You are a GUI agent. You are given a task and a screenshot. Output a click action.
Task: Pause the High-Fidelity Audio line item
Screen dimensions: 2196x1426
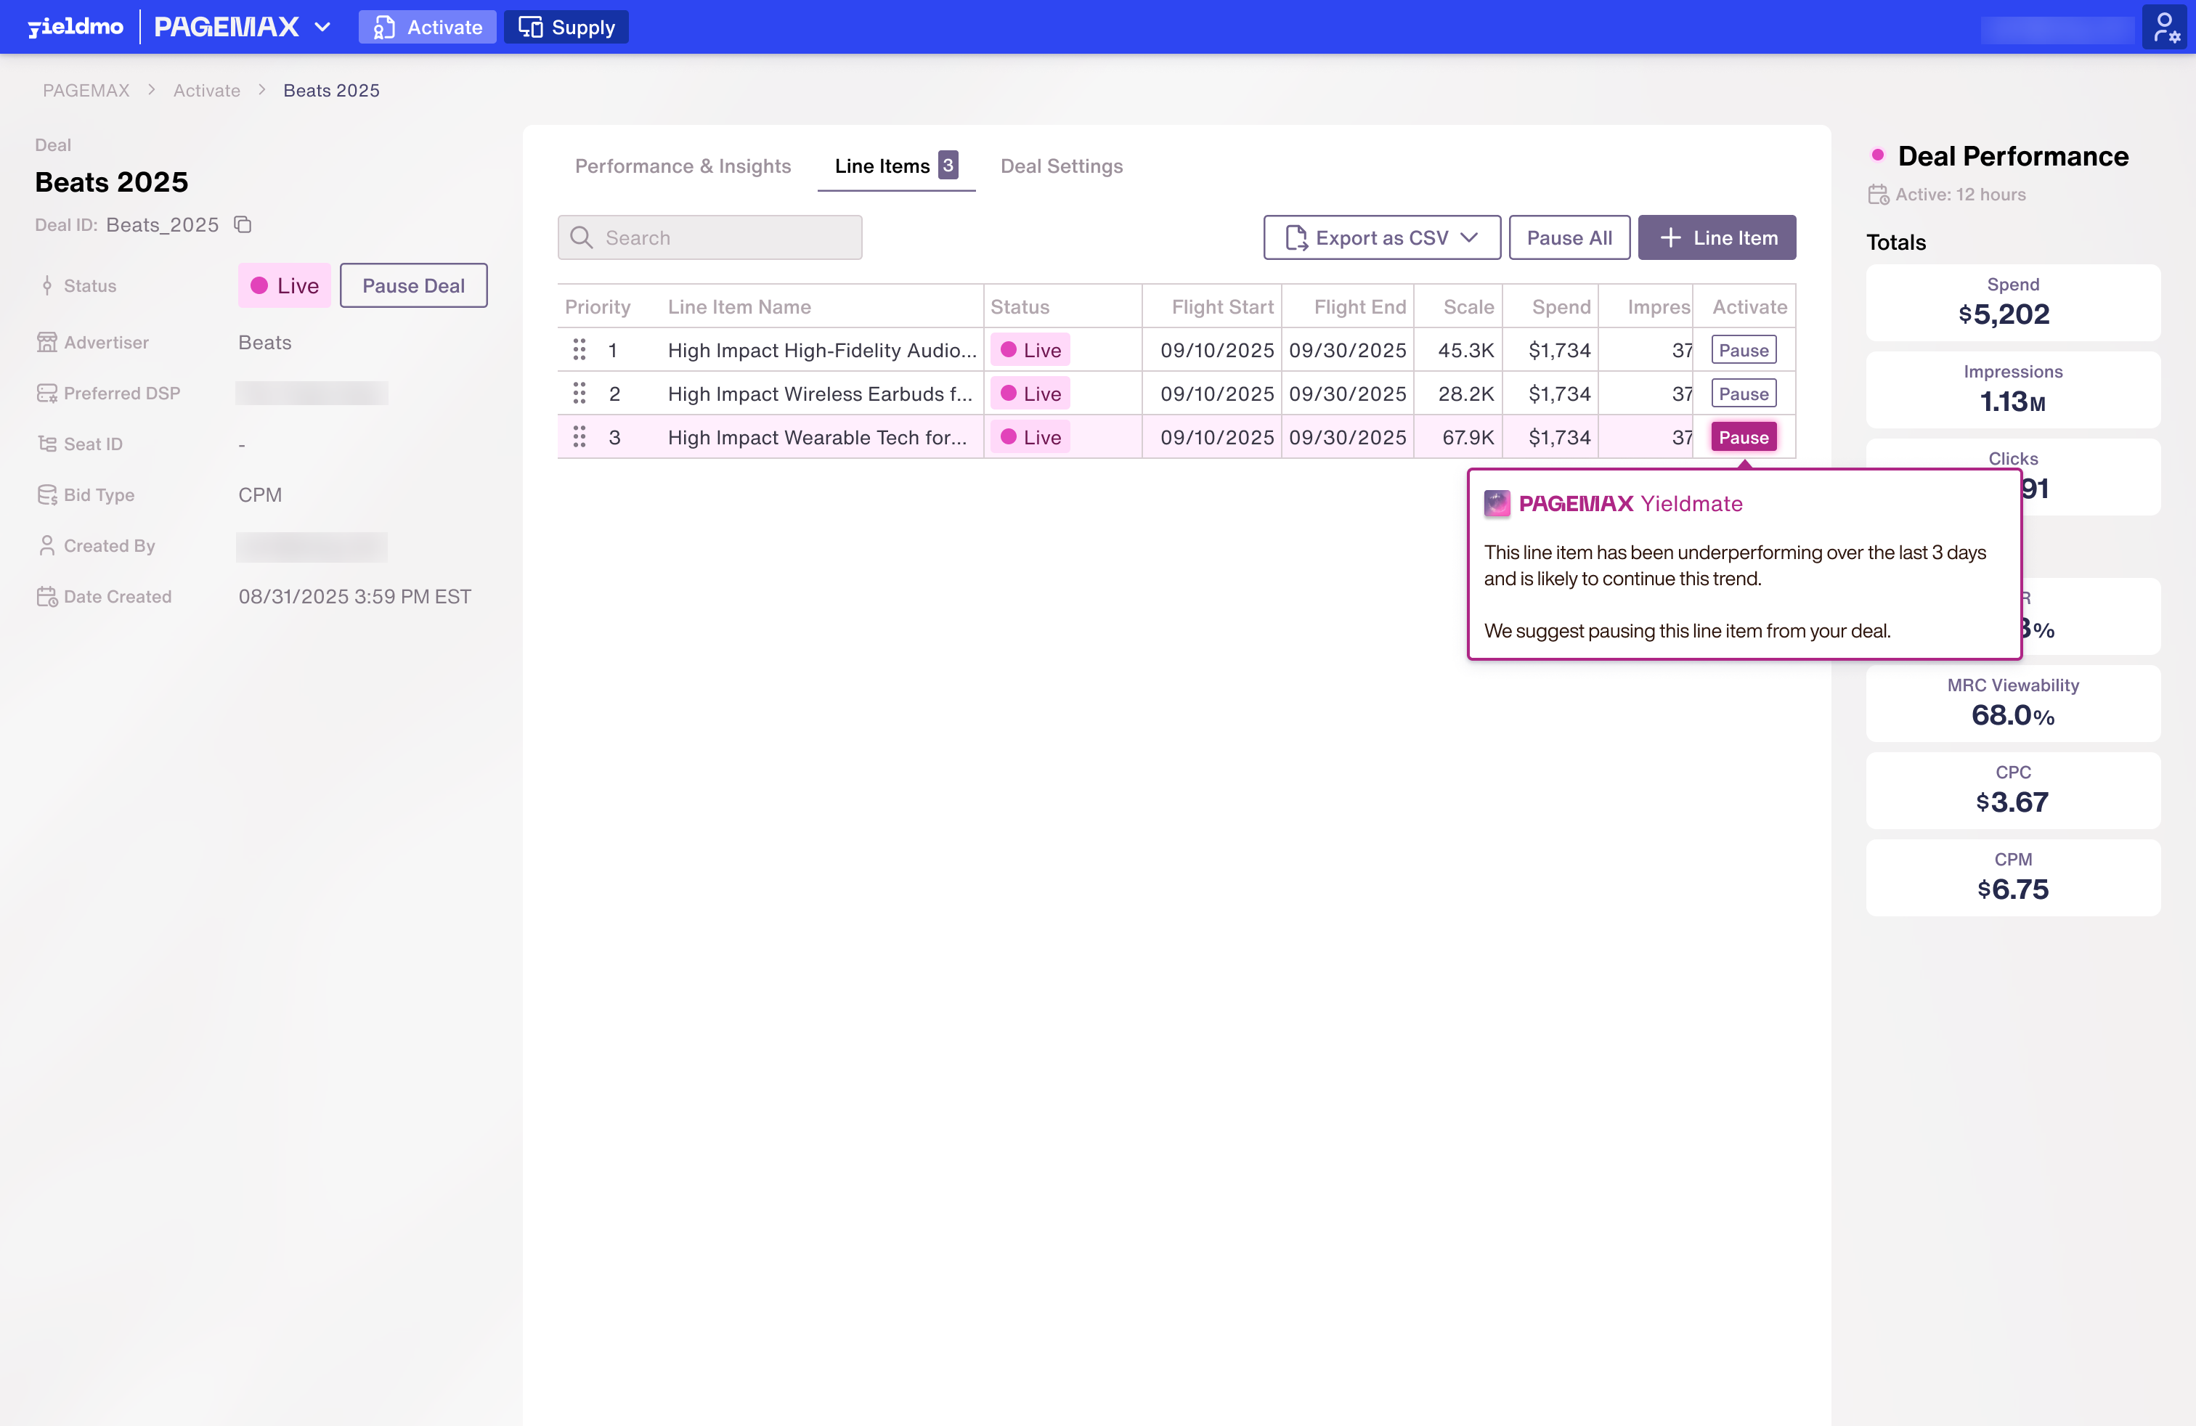[x=1743, y=351]
